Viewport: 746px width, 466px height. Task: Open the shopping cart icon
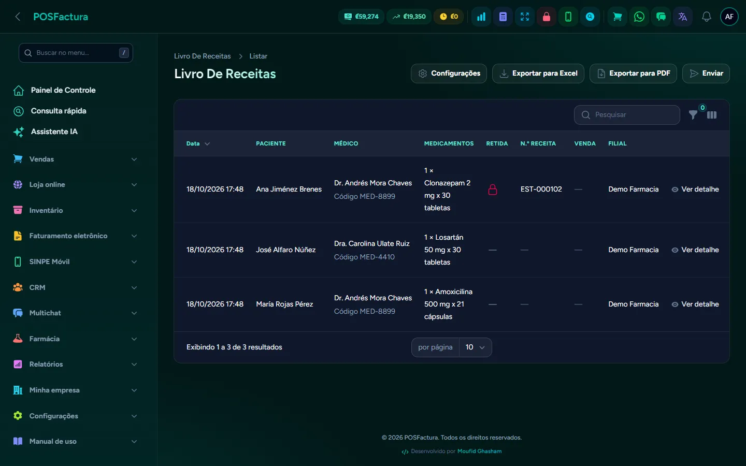(x=618, y=17)
